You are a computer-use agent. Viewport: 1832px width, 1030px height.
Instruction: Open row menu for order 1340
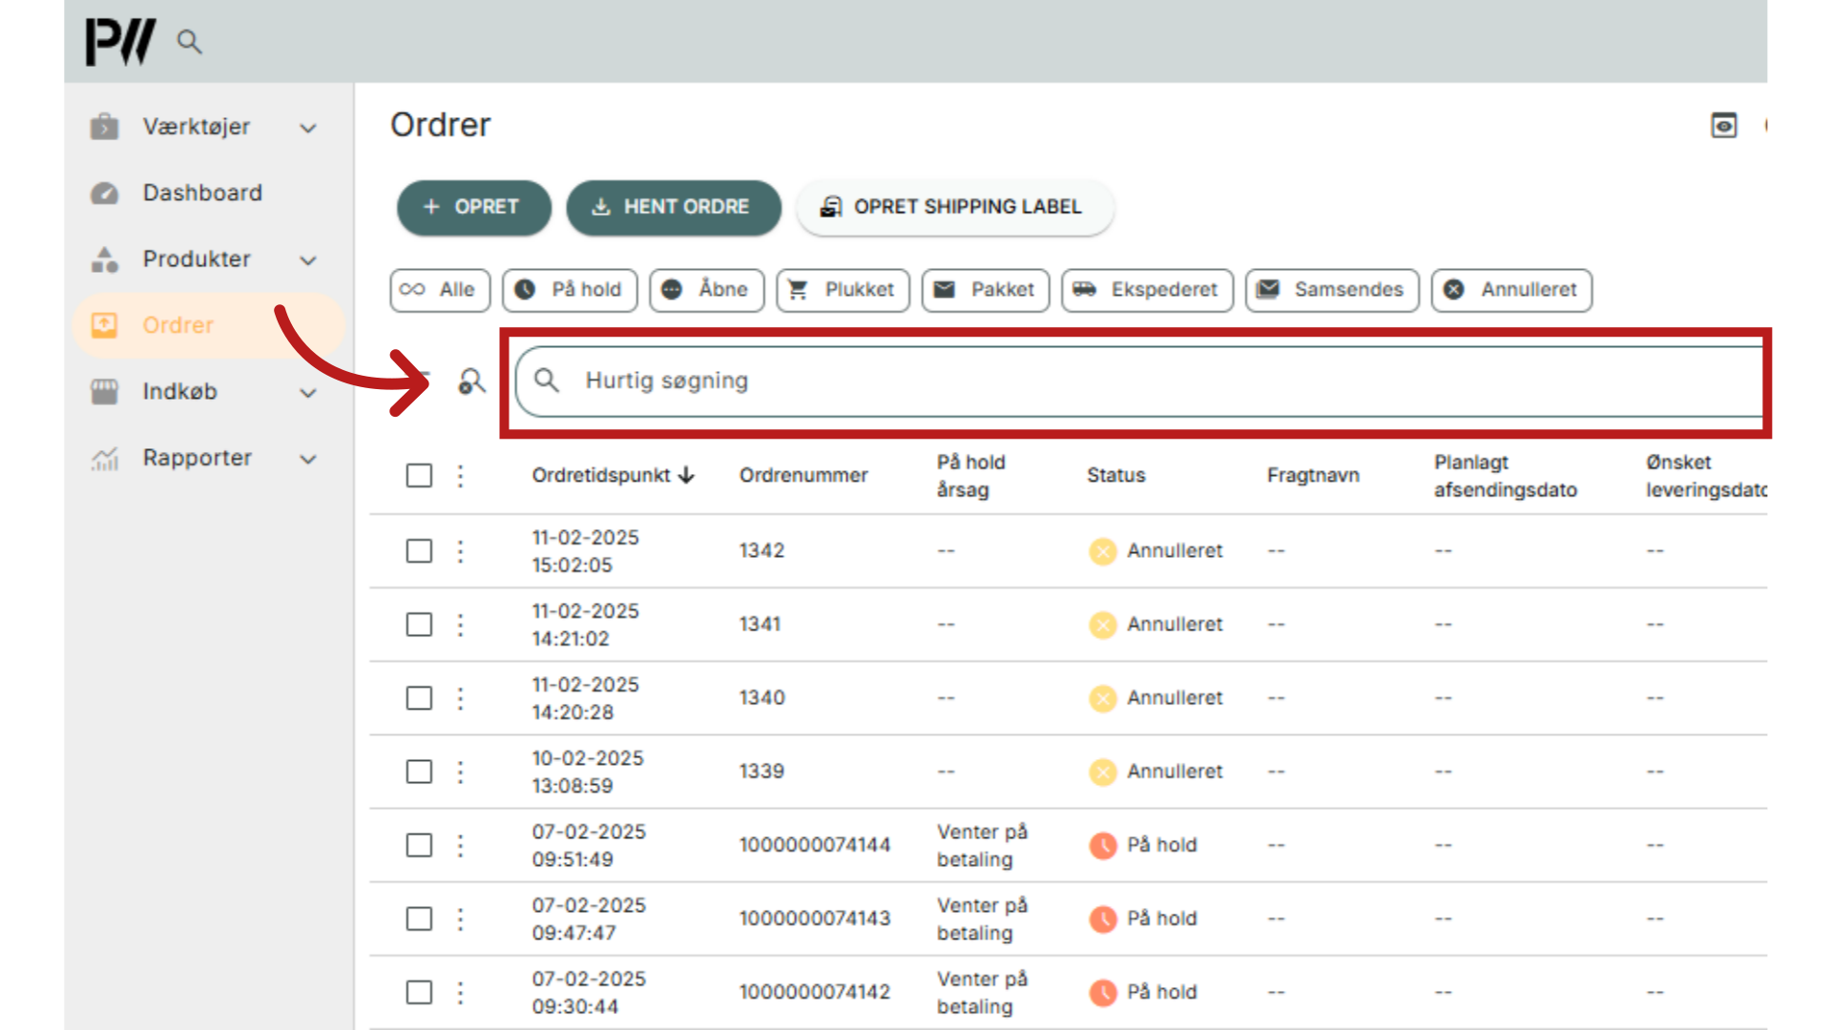point(460,698)
